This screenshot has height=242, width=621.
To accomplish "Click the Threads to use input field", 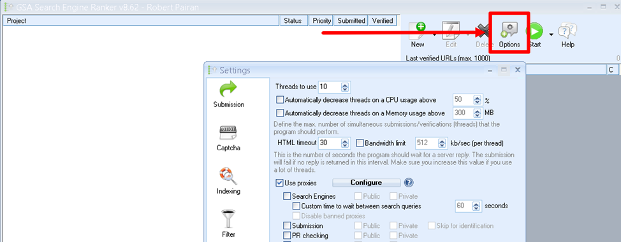I will click(x=330, y=87).
